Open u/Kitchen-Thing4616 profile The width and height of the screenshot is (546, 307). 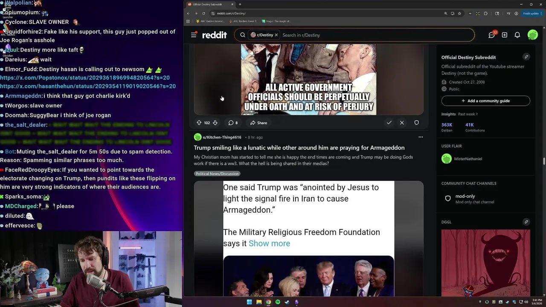pos(222,137)
